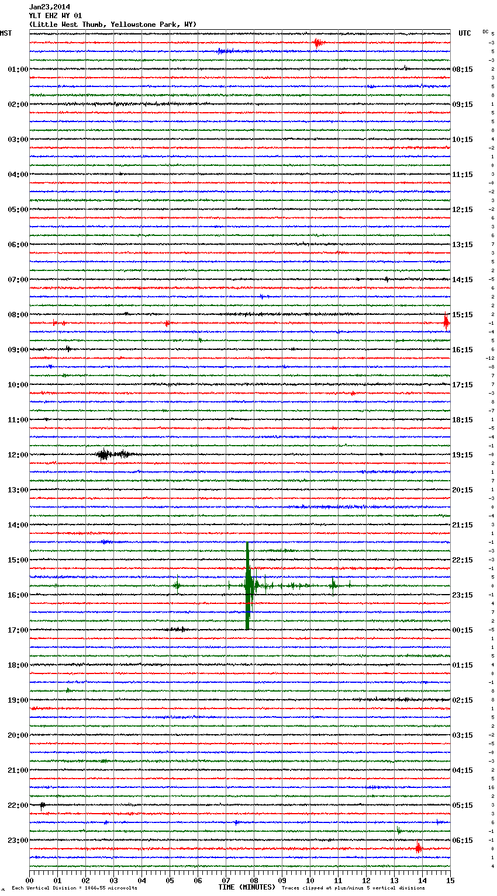Select the 09:00 MST time label
Viewport: 497px width, 896px height.
[x=18, y=350]
